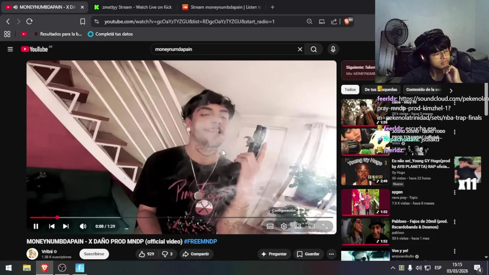489x275 pixels.
Task: Cast video to another screen
Action: (x=311, y=226)
